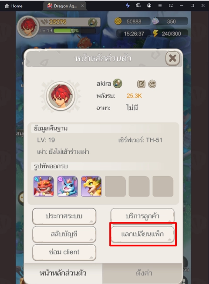Screen dimensions: 209x284
Task: Click the first empty formation slot
Action: tap(115, 186)
